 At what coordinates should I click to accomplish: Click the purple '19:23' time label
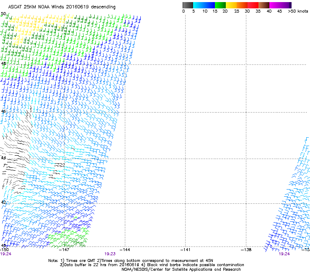110,254
